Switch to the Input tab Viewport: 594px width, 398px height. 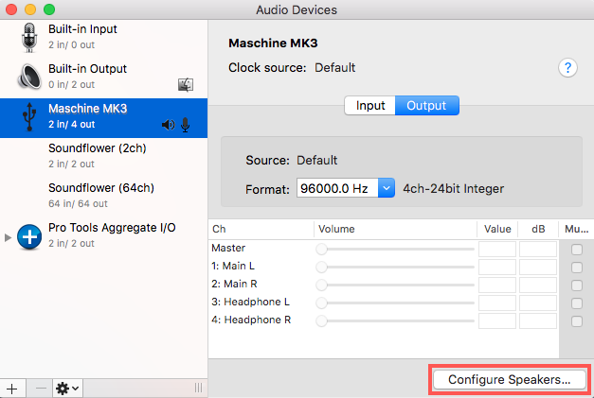(369, 106)
